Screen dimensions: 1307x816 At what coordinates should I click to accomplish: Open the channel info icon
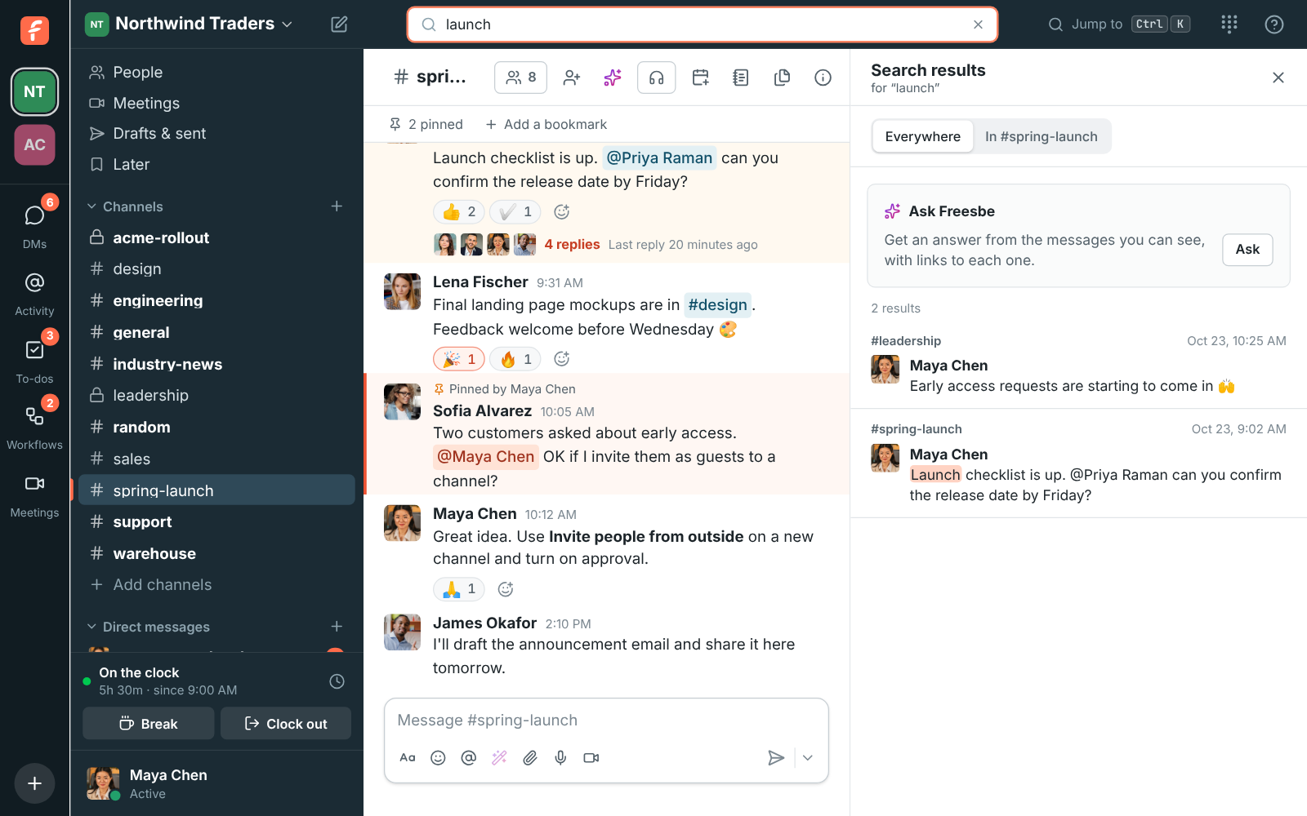coord(823,78)
